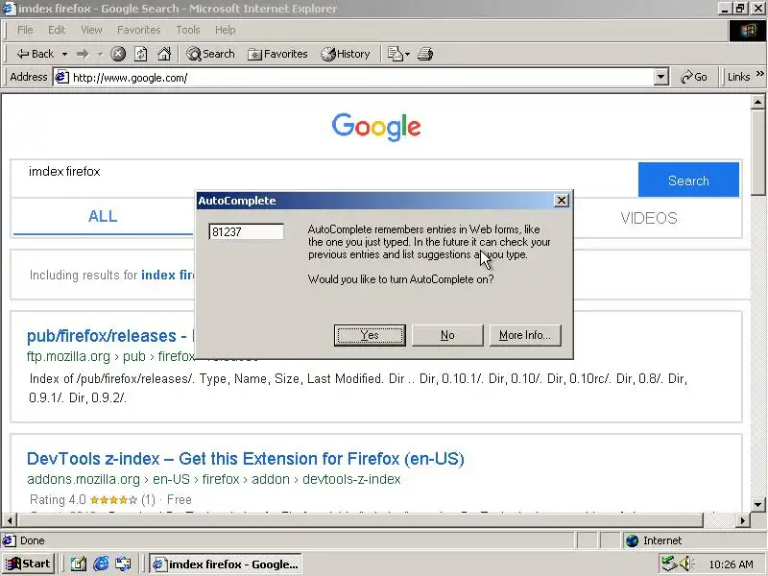This screenshot has width=768, height=576.
Task: Click the Windows flag throbber icon
Action: pyautogui.click(x=748, y=31)
